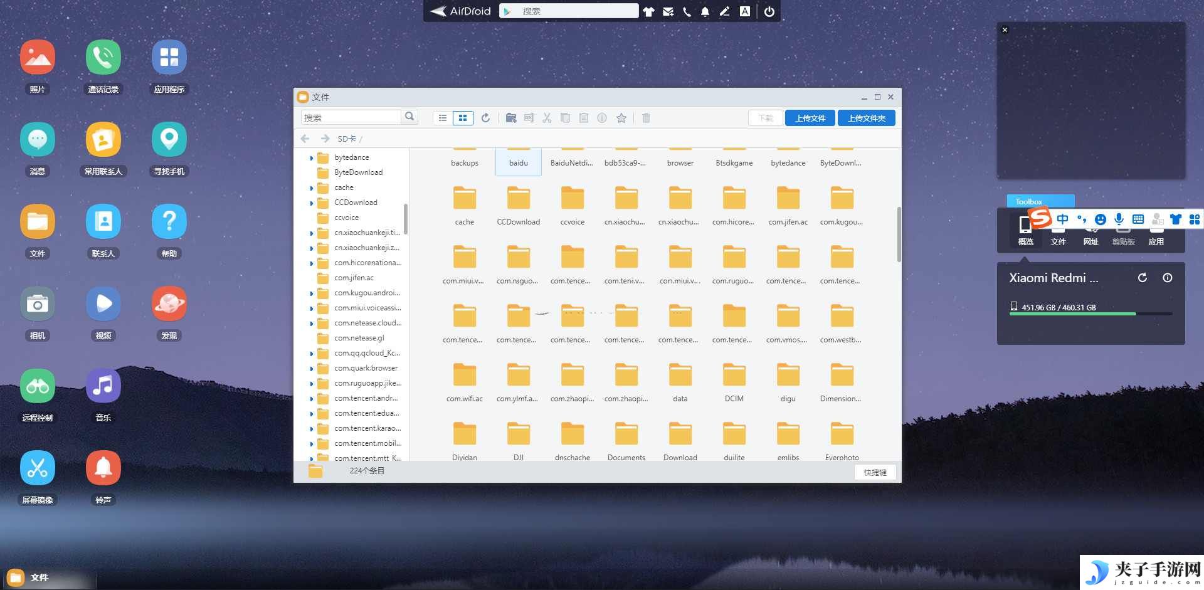Go back with the left arrow
The image size is (1204, 590).
tap(305, 139)
